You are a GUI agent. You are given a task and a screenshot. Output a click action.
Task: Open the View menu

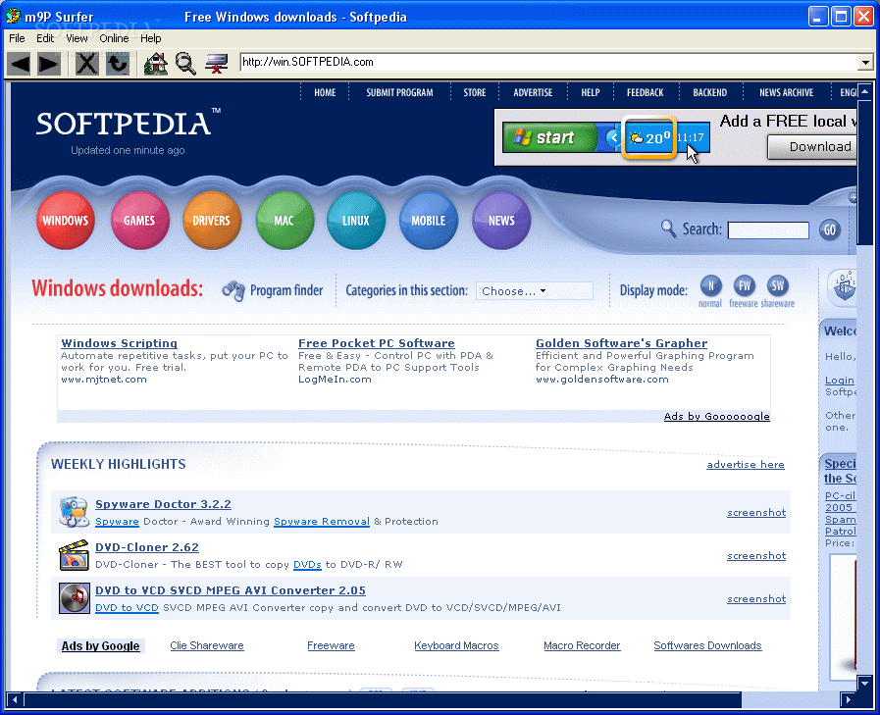coord(77,38)
